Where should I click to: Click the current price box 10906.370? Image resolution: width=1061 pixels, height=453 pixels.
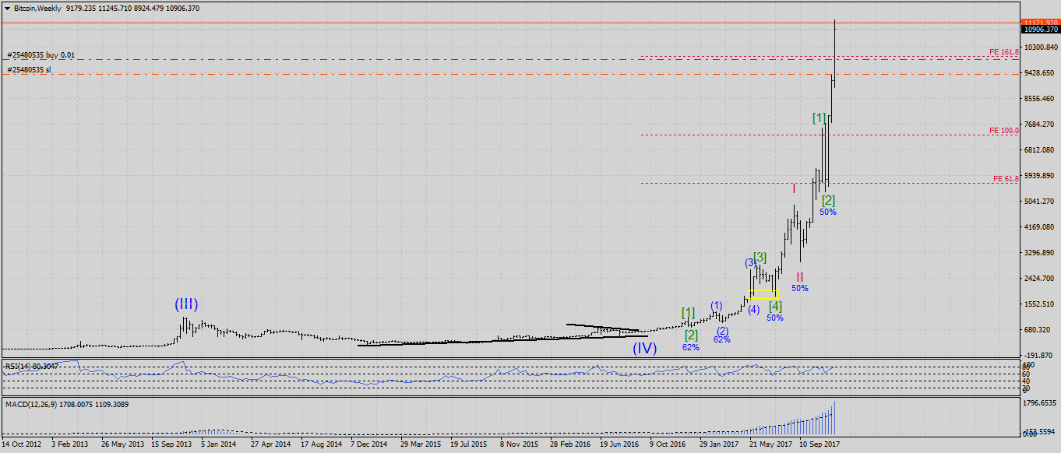(x=1040, y=29)
